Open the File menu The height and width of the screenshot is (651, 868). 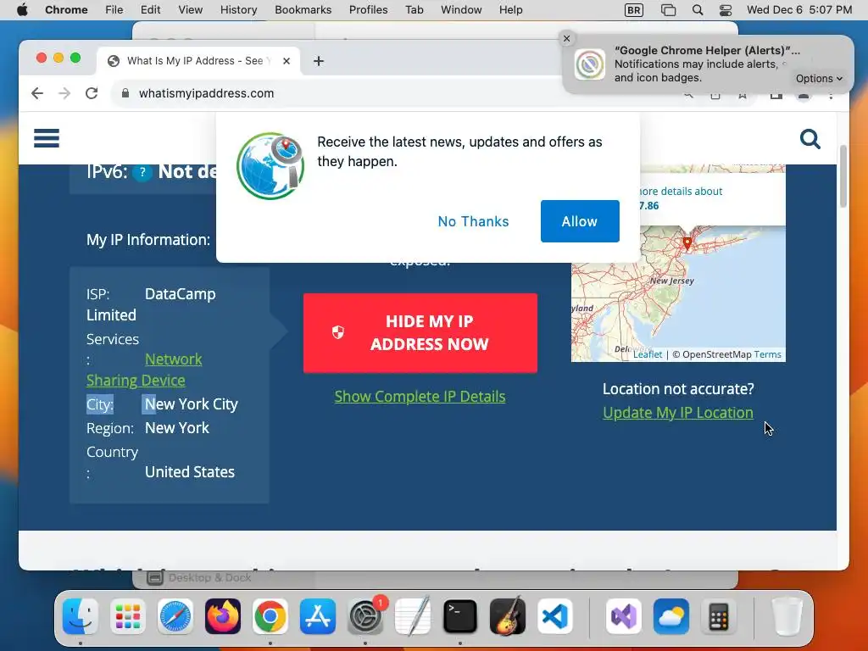114,10
